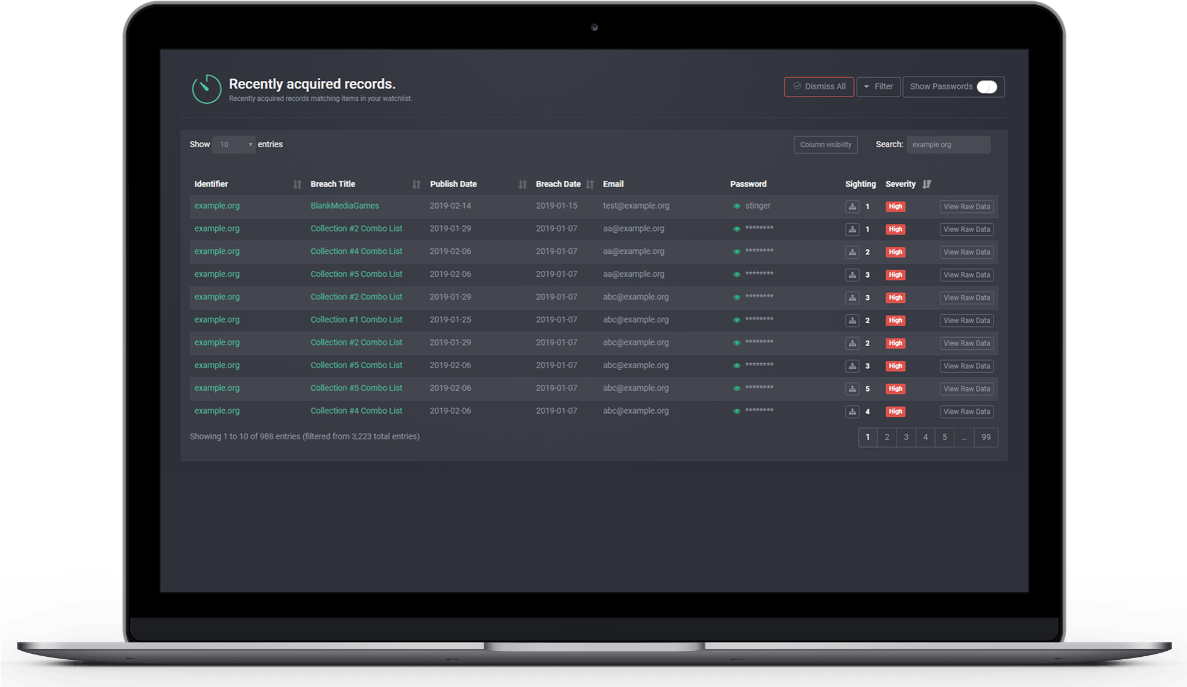Sort by the Identifier column sort icon
The height and width of the screenshot is (687, 1187).
point(297,185)
